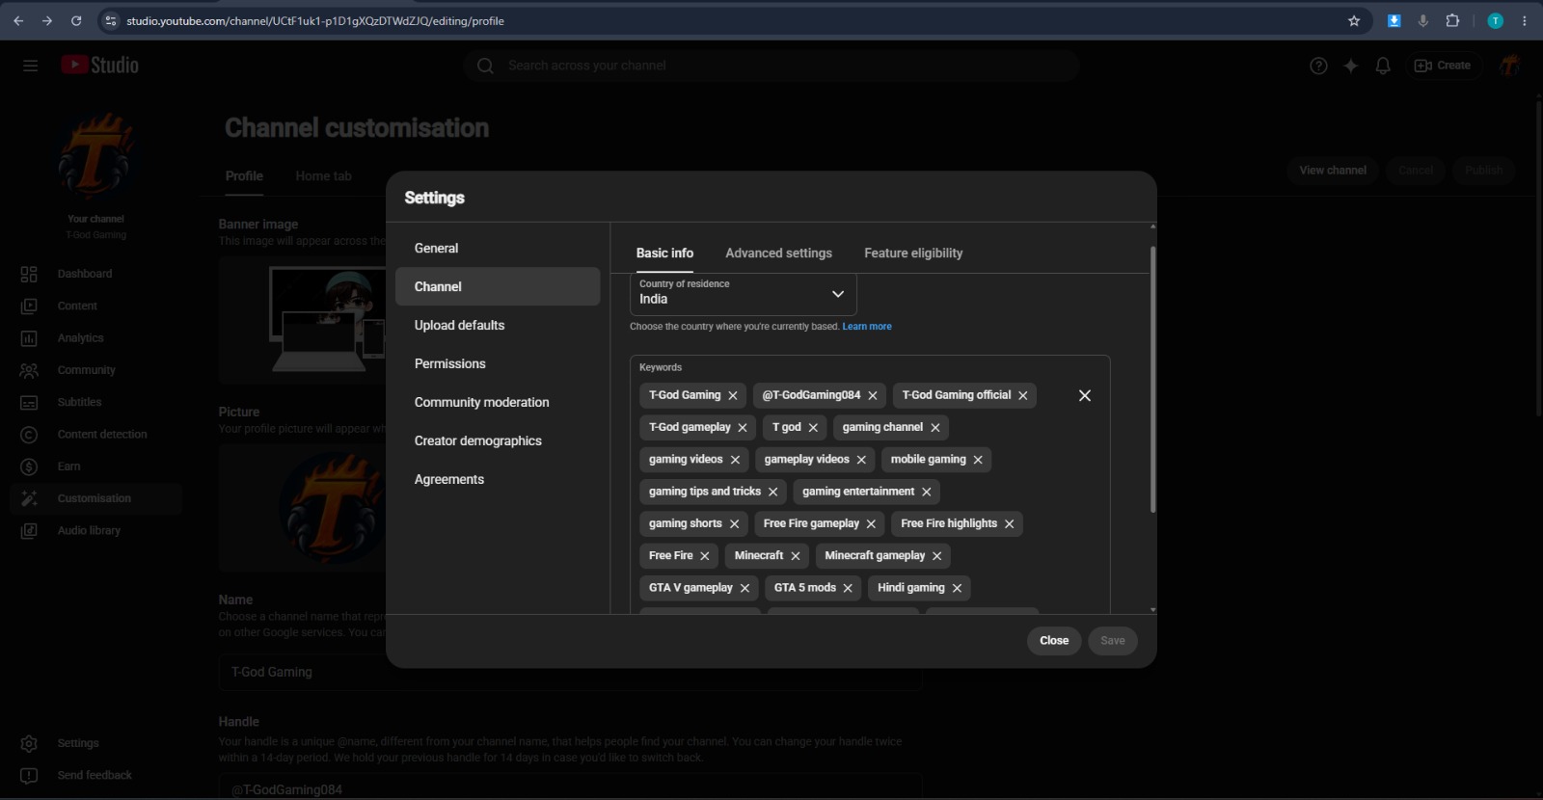The width and height of the screenshot is (1543, 800).
Task: Click the Save button in Settings
Action: coord(1113,641)
